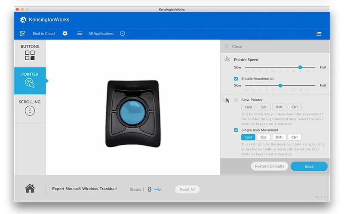
Task: Click the Pointer Speed cursor icon
Action: click(x=227, y=59)
